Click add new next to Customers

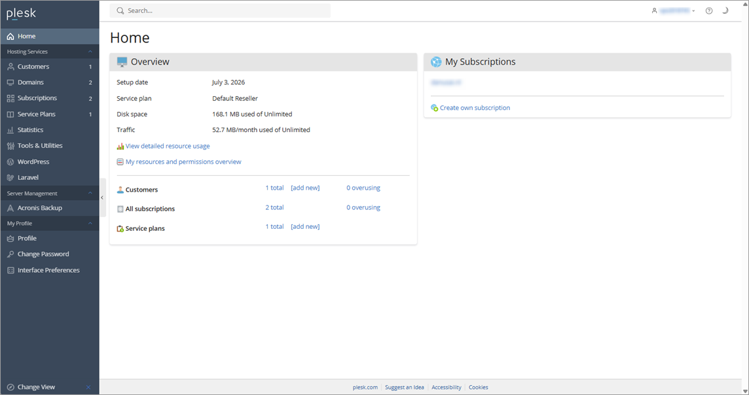(305, 188)
